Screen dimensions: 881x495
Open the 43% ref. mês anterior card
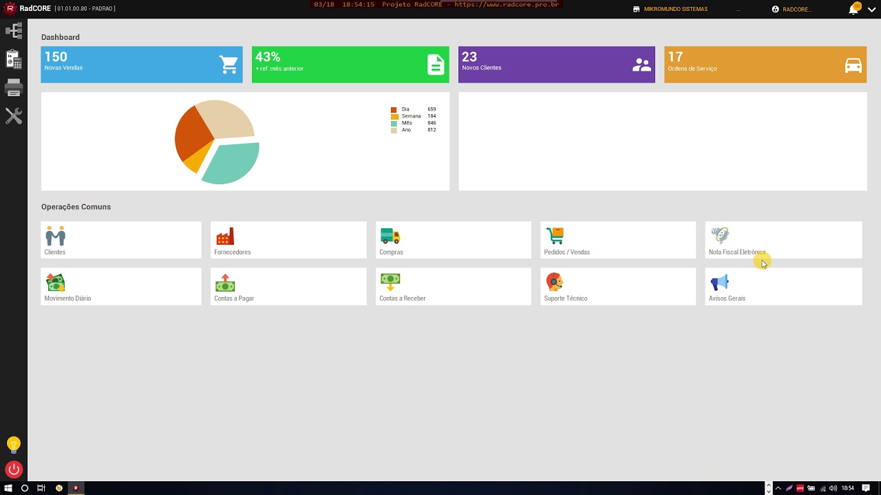point(350,65)
